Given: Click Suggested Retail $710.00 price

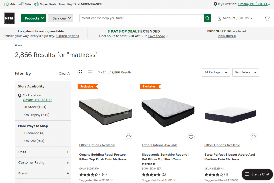Looking at the screenshot, I should click(221, 180).
